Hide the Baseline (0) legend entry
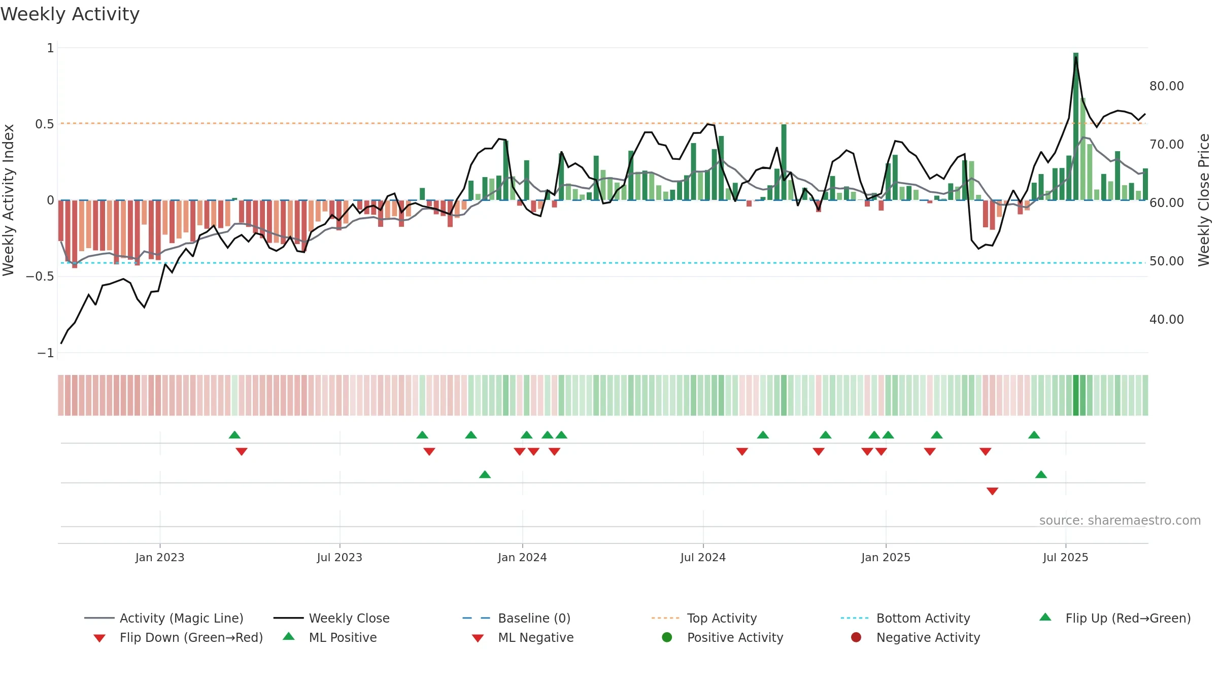This screenshot has height=685, width=1218. [517, 618]
